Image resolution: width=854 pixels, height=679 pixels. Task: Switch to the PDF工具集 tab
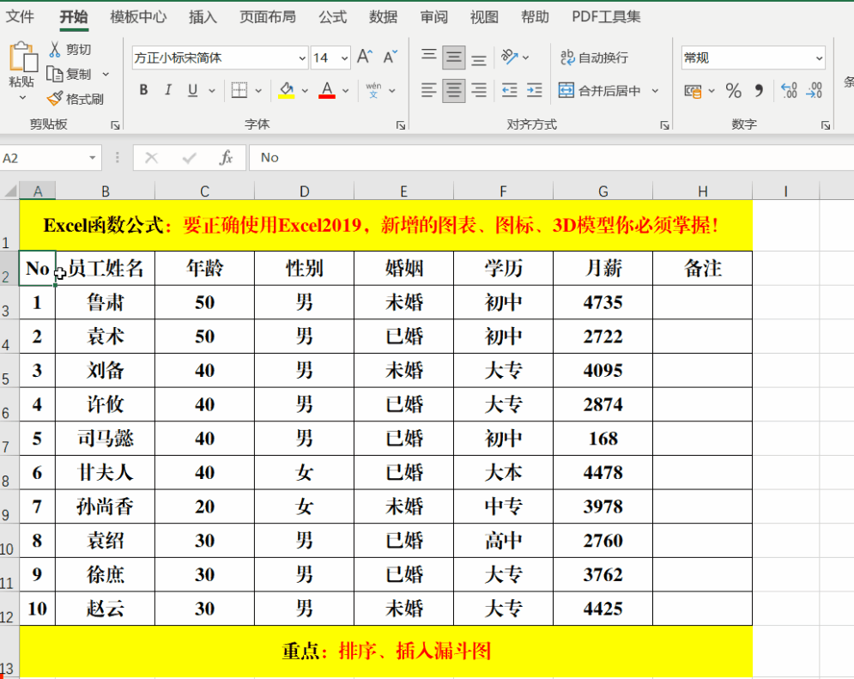[x=606, y=17]
